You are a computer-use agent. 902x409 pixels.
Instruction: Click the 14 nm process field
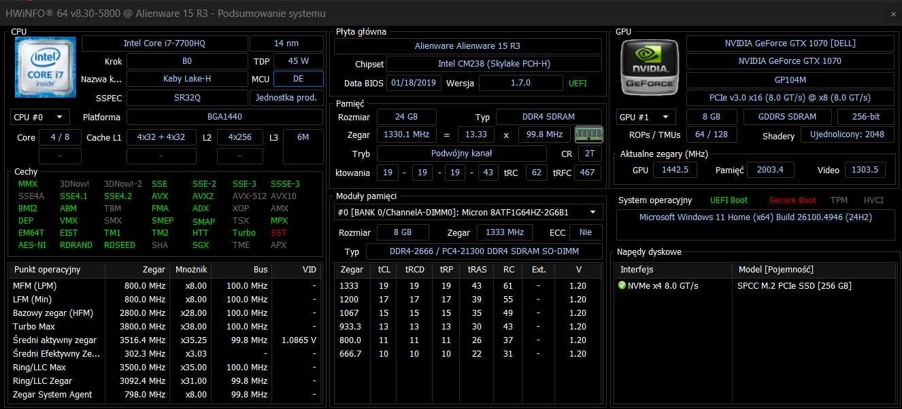[286, 43]
